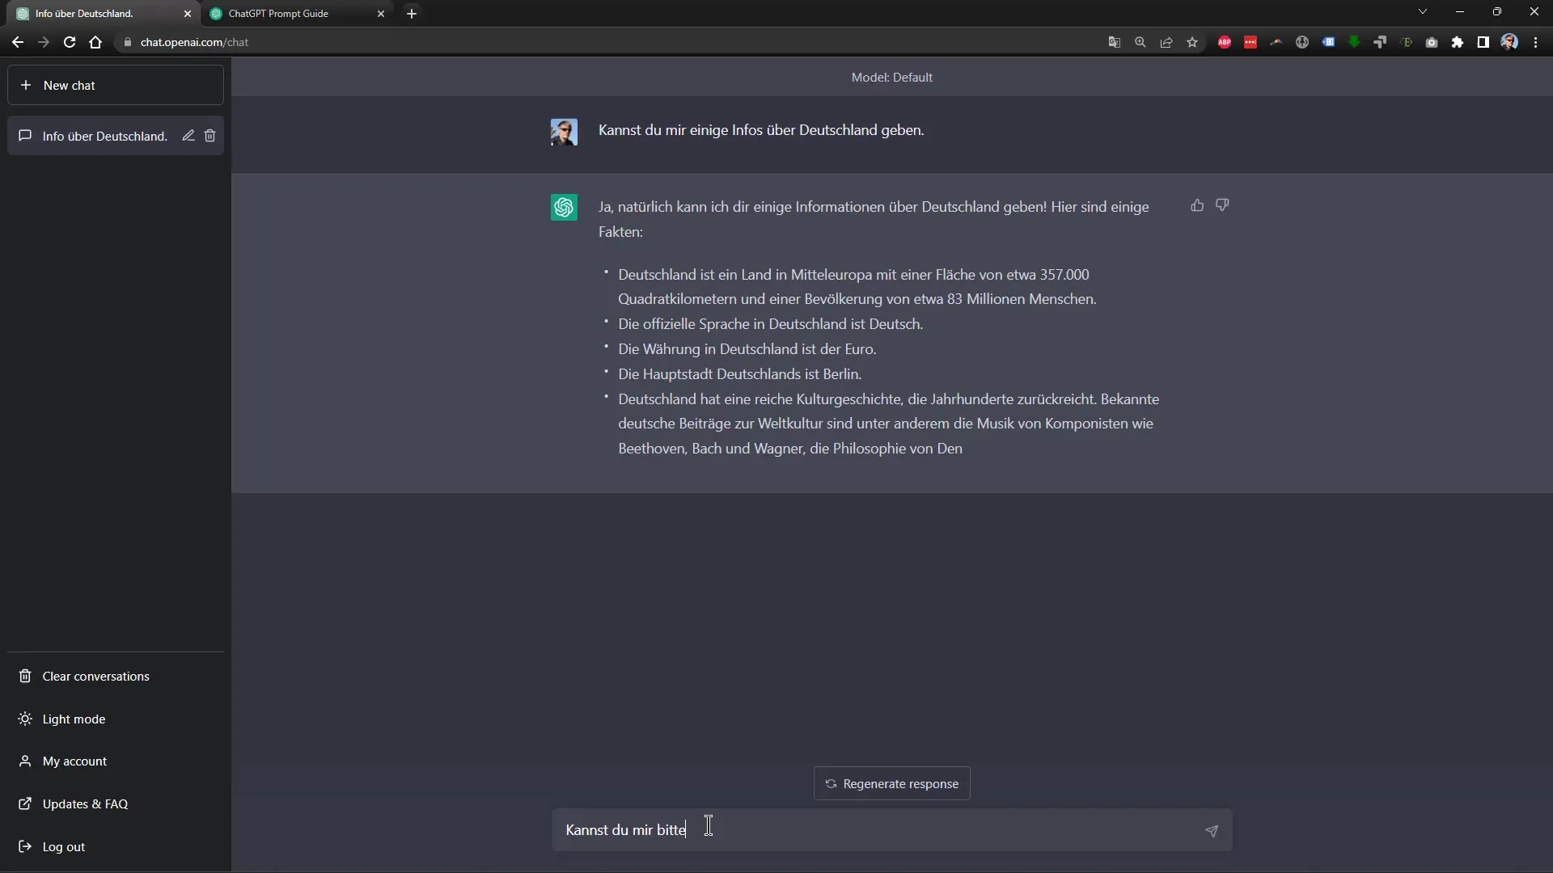This screenshot has height=873, width=1553.
Task: Click the delete conversation trash icon
Action: coord(210,135)
